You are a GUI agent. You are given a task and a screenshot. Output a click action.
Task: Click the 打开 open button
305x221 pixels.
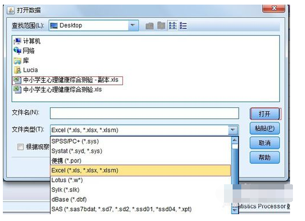click(265, 114)
